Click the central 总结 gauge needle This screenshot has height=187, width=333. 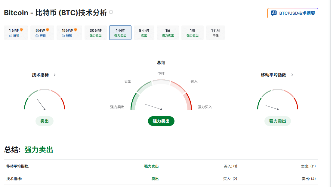153,107
